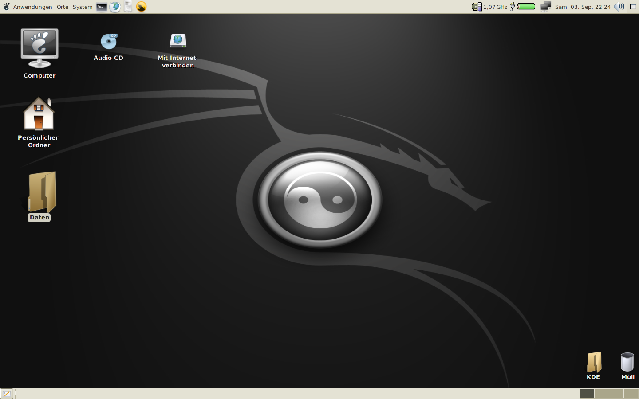The height and width of the screenshot is (399, 639).
Task: Select the Persönlicher Ordner home icon
Action: [x=39, y=113]
